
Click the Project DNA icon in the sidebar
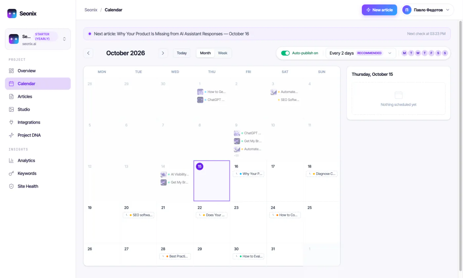point(11,135)
